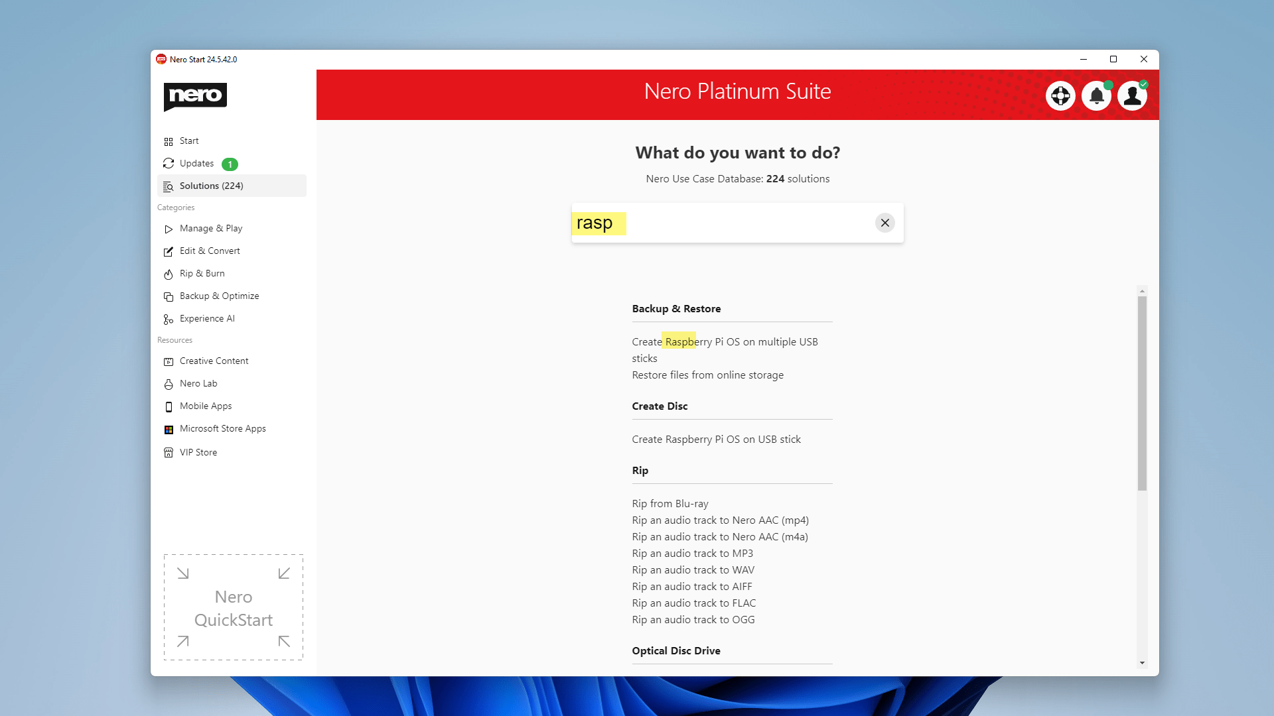Viewport: 1274px width, 716px height.
Task: Click the Backup & Optimize category icon
Action: pos(169,296)
